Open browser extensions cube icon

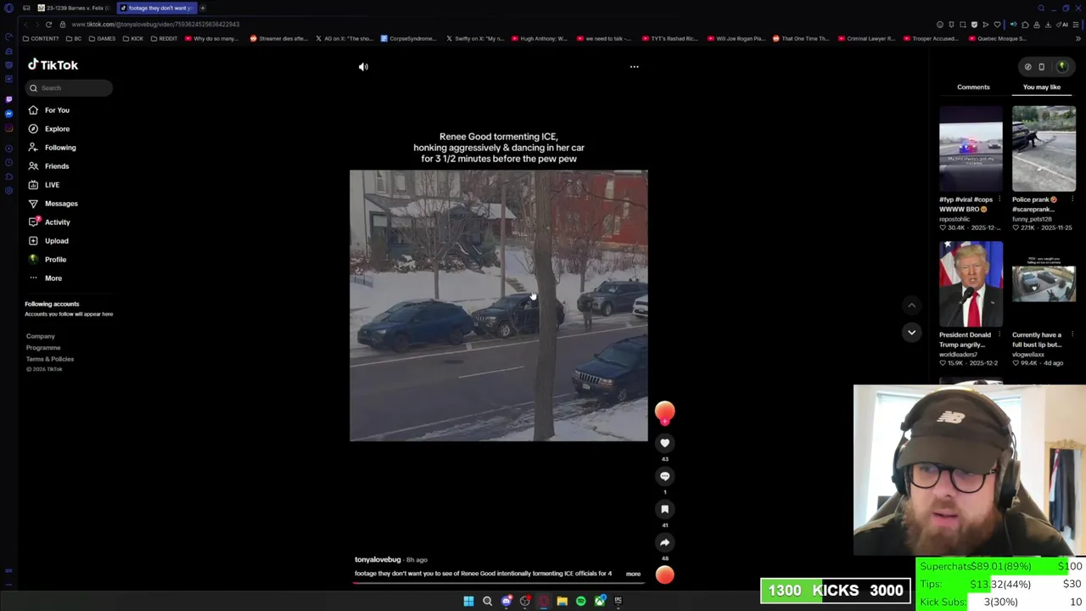coord(1025,25)
